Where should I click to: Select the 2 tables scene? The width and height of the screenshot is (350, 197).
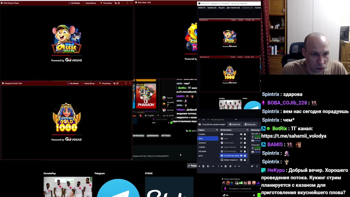pyautogui.click(x=208, y=147)
